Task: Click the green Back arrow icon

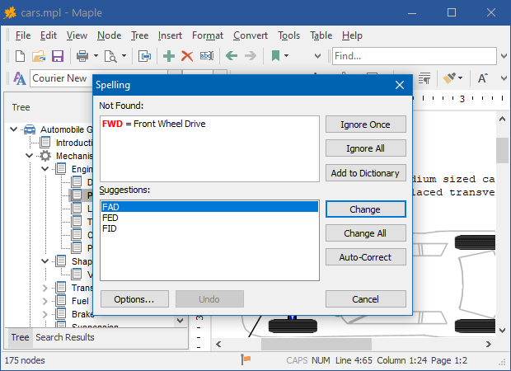Action: (232, 56)
